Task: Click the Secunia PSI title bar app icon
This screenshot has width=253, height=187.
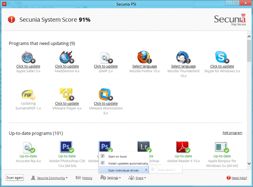Action: point(4,4)
